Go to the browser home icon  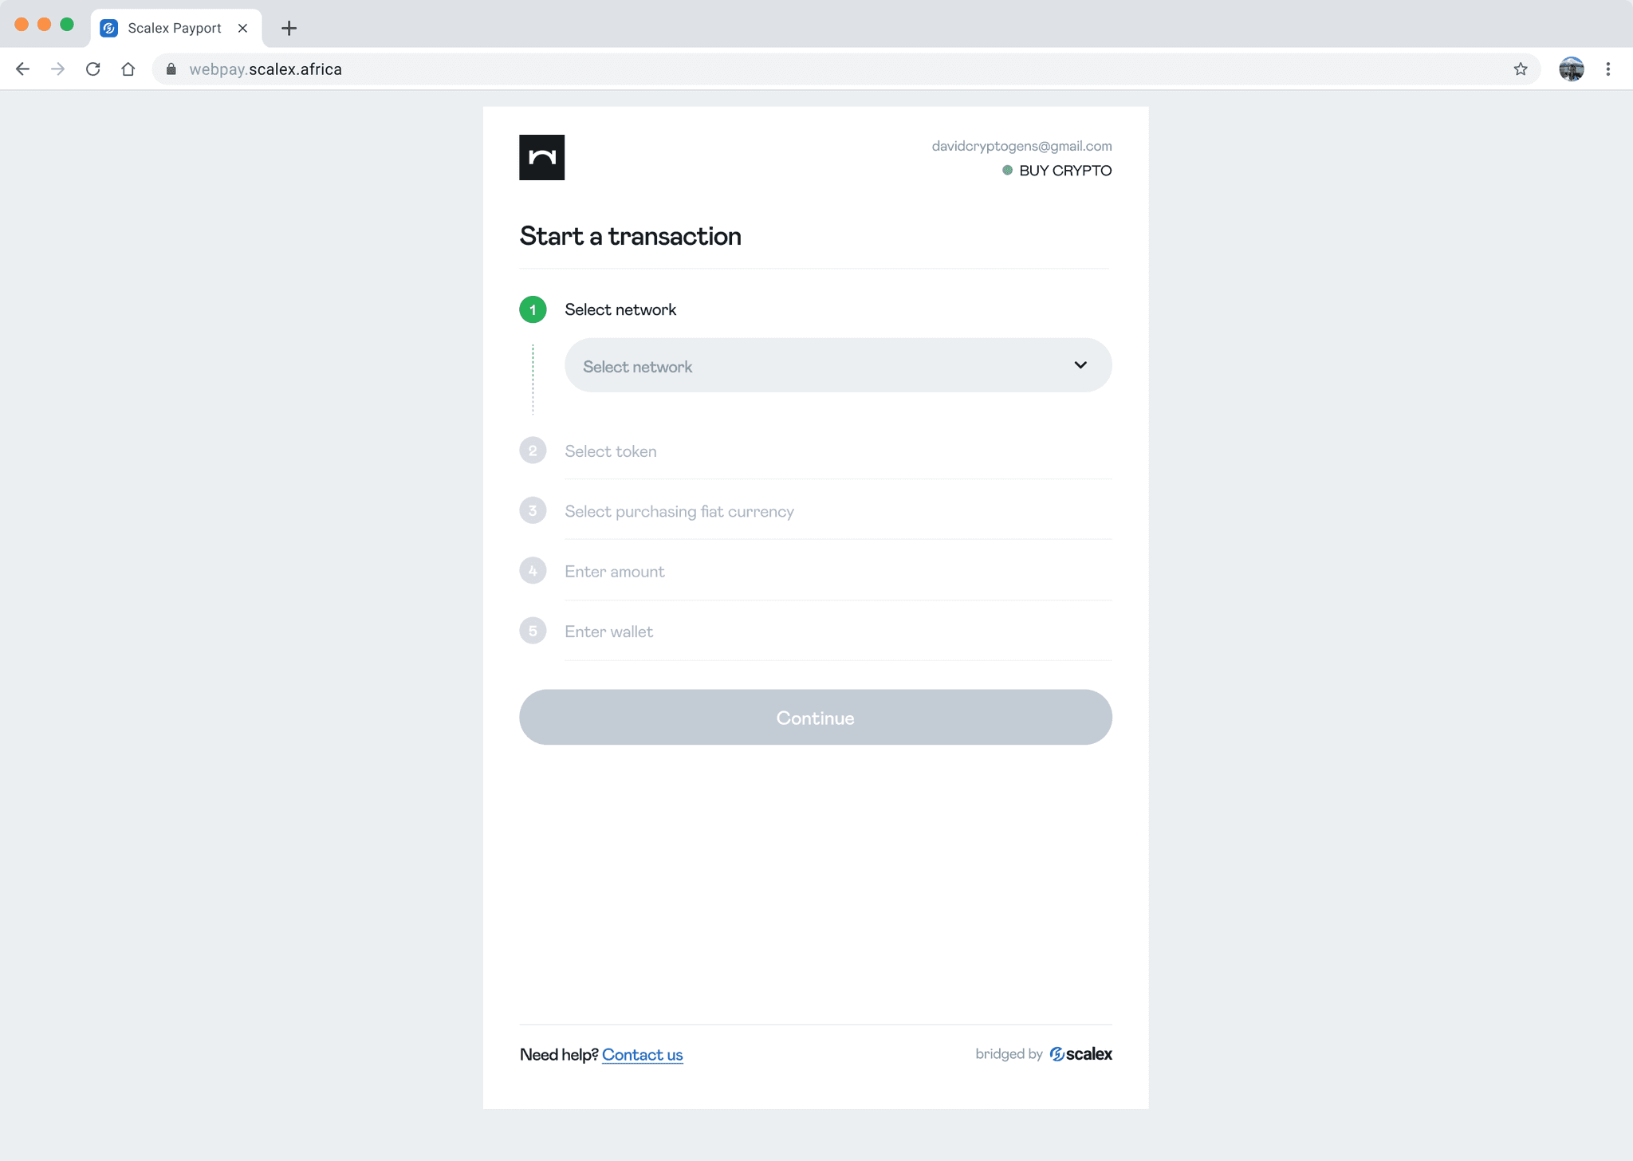128,69
